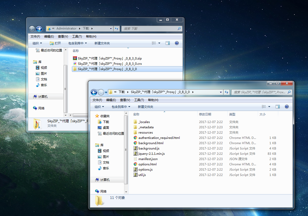Image resolution: width=308 pixels, height=216 pixels.
Task: Click 新建文件夹 in Downloads window toolbar
Action: [102, 43]
